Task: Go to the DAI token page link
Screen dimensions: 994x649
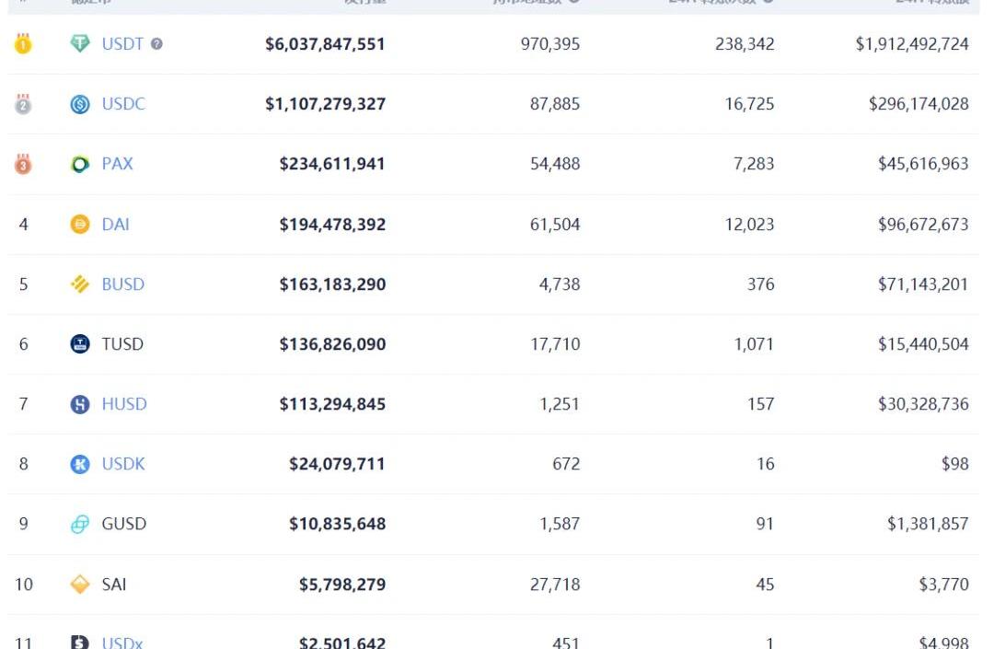Action: pyautogui.click(x=115, y=224)
